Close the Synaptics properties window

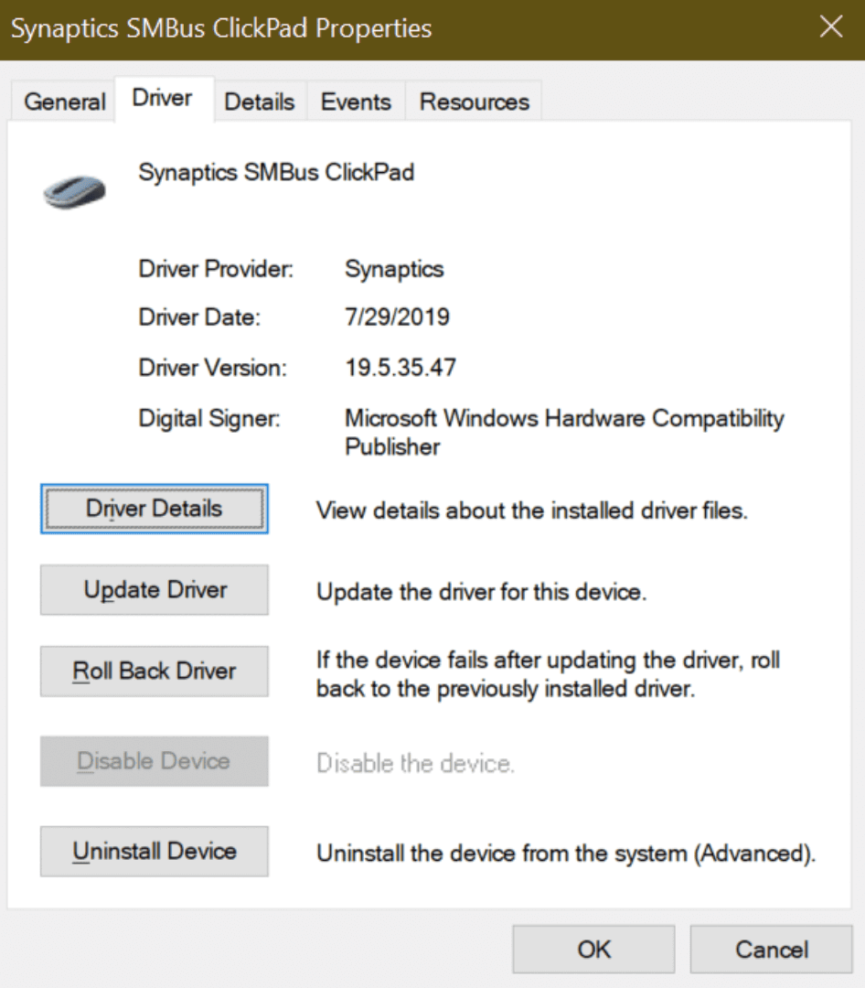tap(830, 28)
